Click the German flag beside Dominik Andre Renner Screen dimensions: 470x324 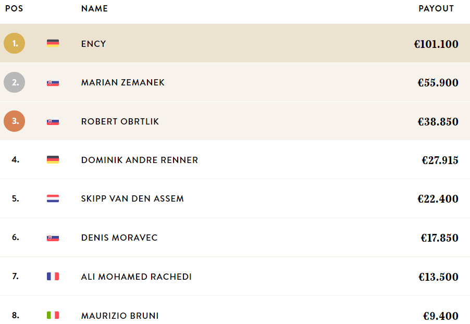[x=53, y=160]
